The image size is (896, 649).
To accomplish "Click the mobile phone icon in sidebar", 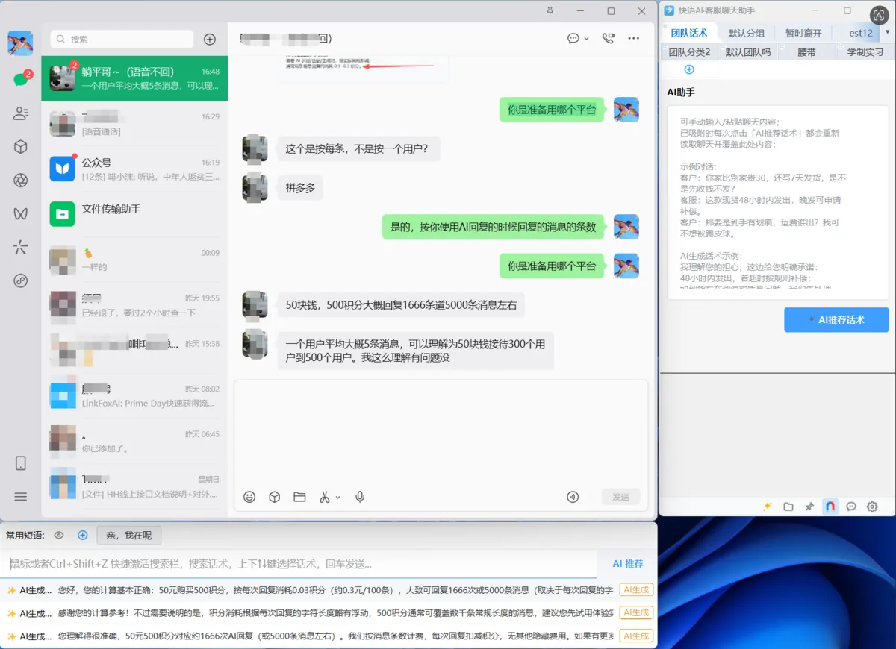I will coord(20,463).
